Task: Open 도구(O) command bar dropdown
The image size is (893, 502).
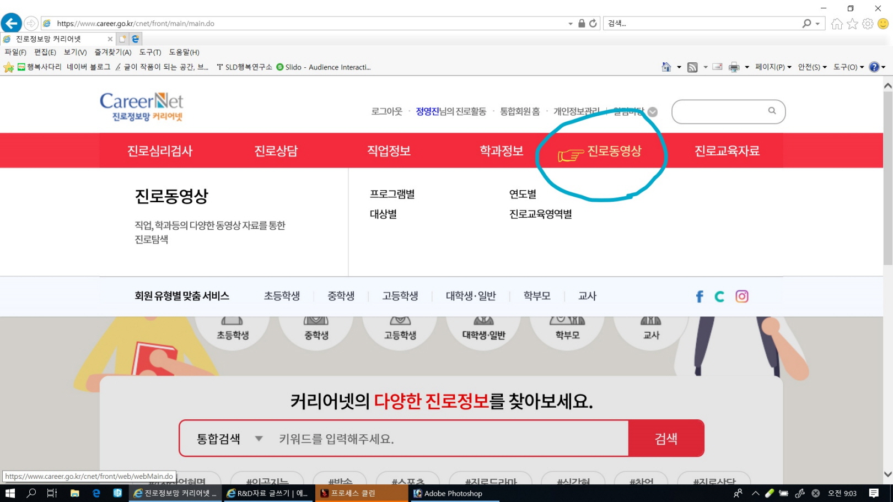Action: [x=848, y=67]
